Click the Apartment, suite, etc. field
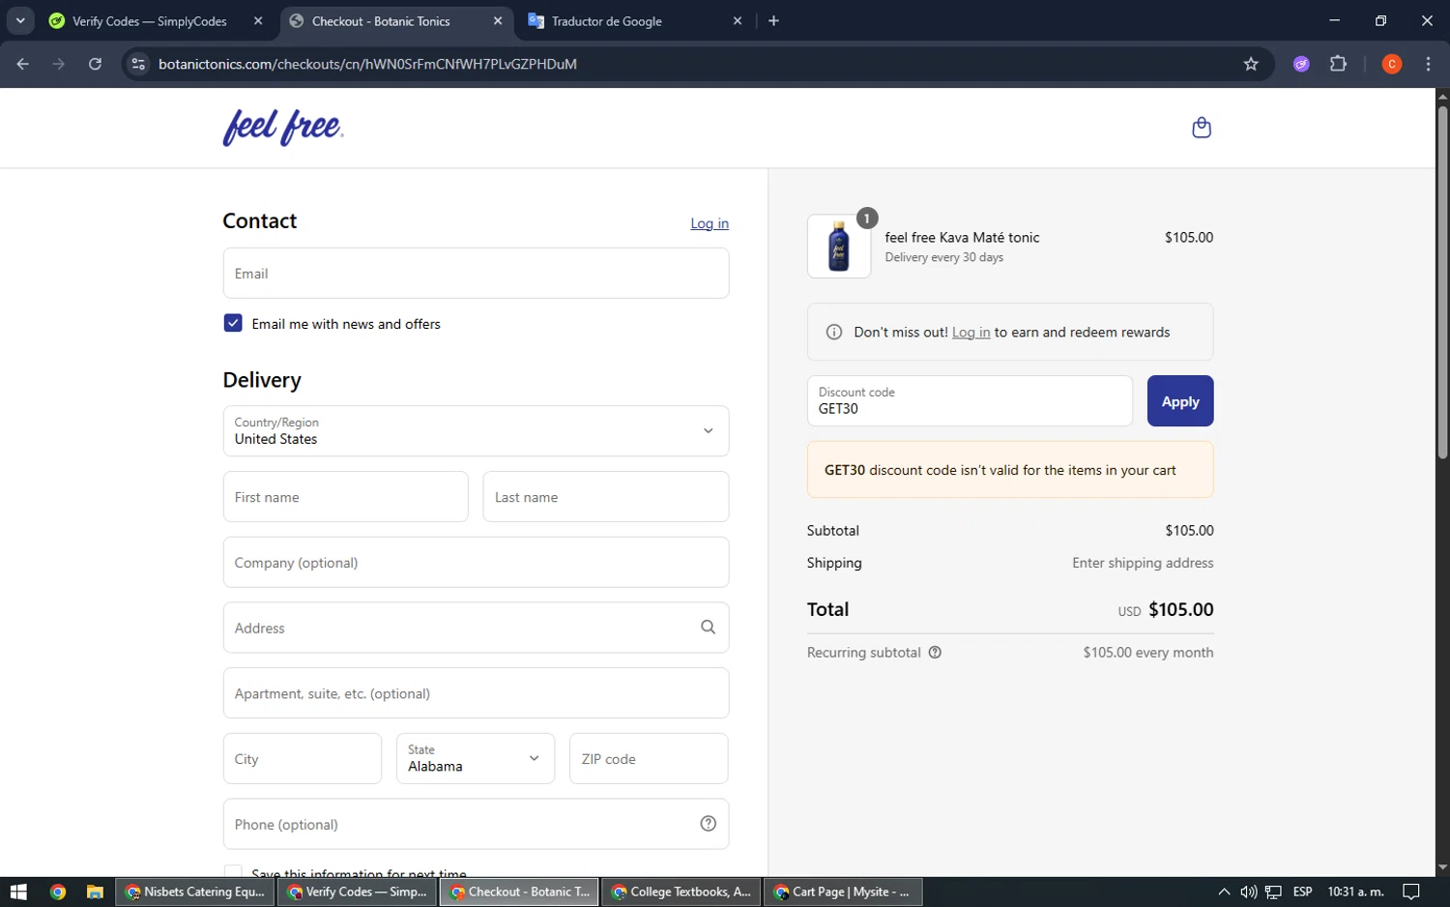The image size is (1450, 907). coord(476,693)
